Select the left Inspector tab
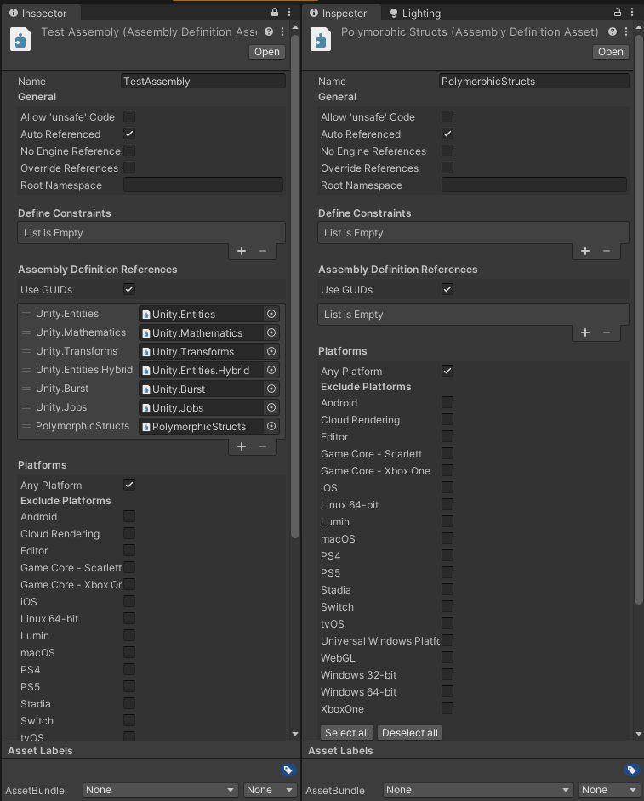 [x=38, y=14]
